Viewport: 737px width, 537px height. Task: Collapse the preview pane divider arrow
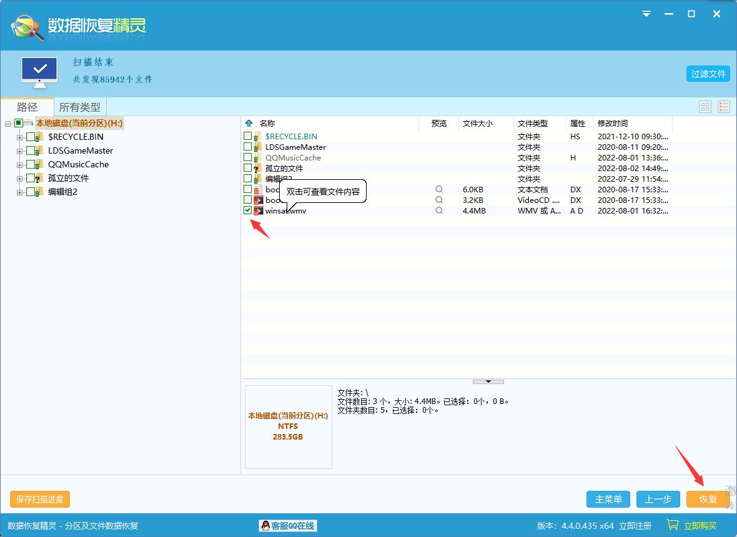pos(488,381)
